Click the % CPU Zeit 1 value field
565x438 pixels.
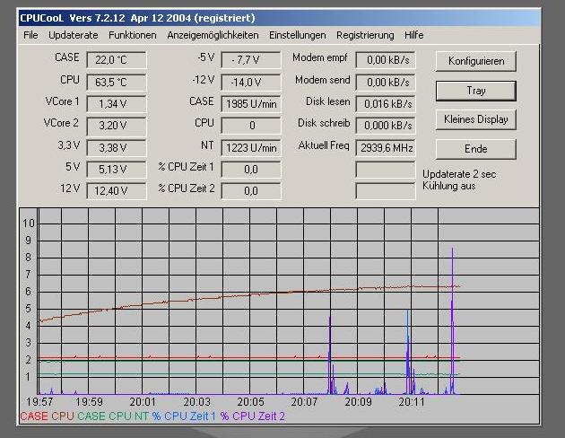pyautogui.click(x=251, y=169)
